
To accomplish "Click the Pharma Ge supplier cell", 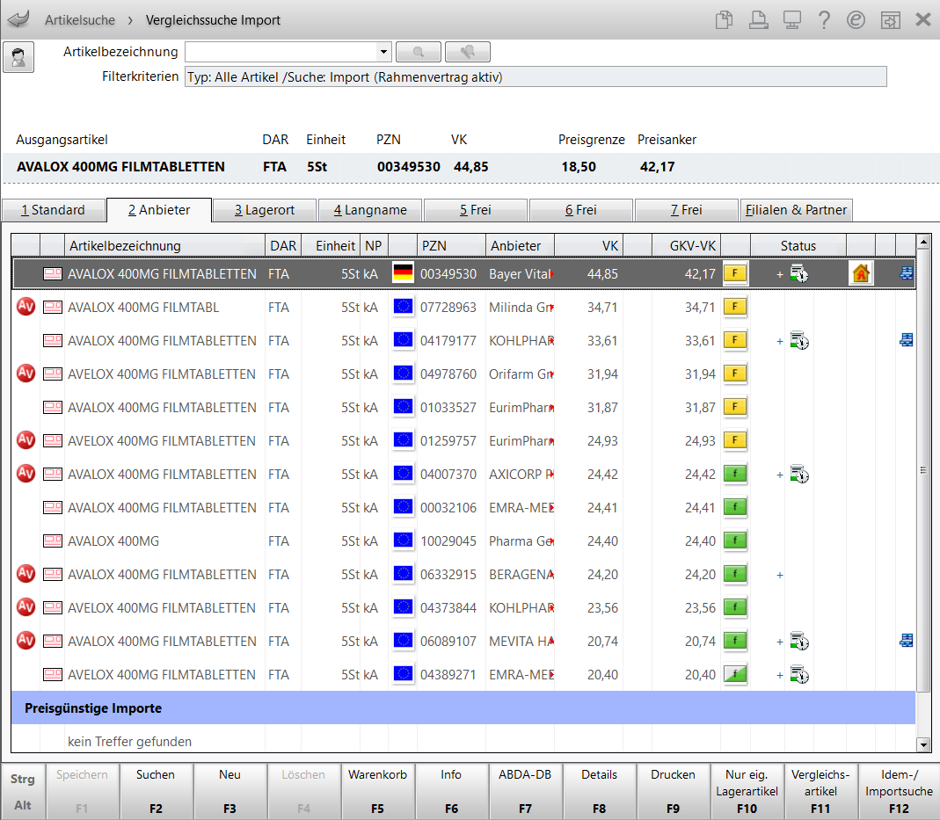I will (521, 541).
